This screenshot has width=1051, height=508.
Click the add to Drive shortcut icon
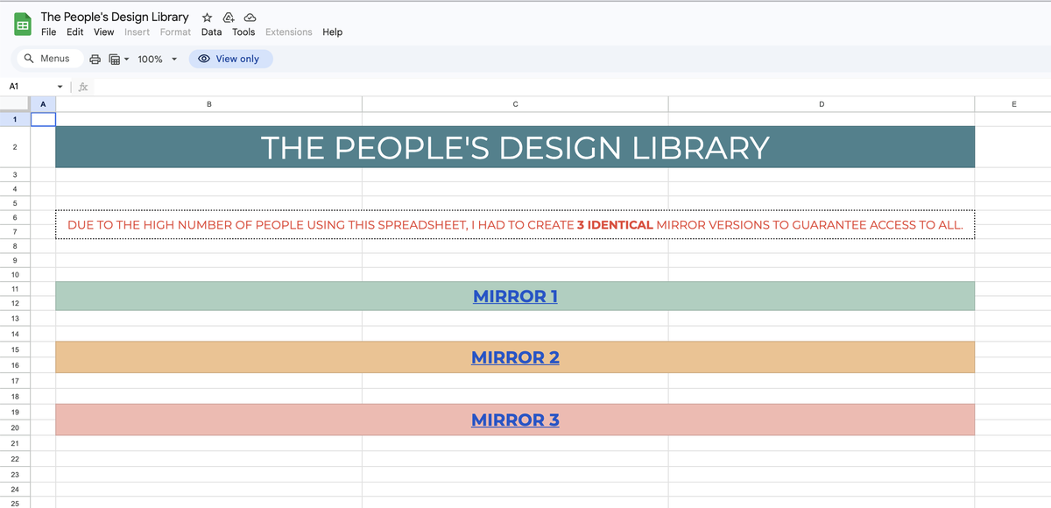pyautogui.click(x=229, y=18)
